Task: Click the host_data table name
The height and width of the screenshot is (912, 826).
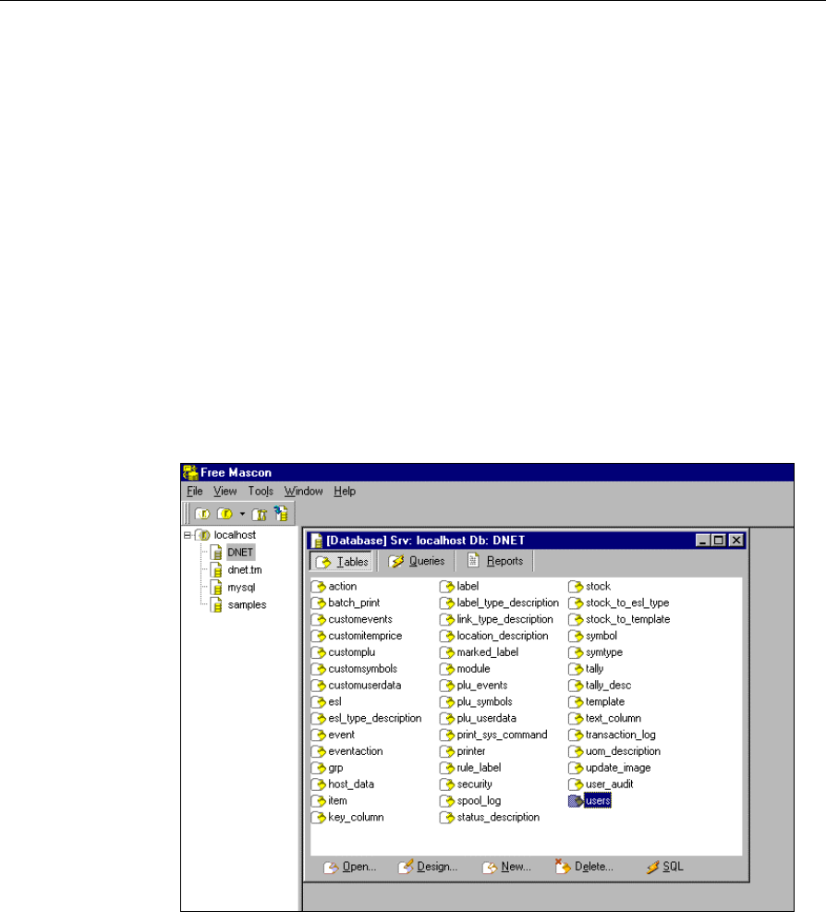Action: pyautogui.click(x=351, y=784)
